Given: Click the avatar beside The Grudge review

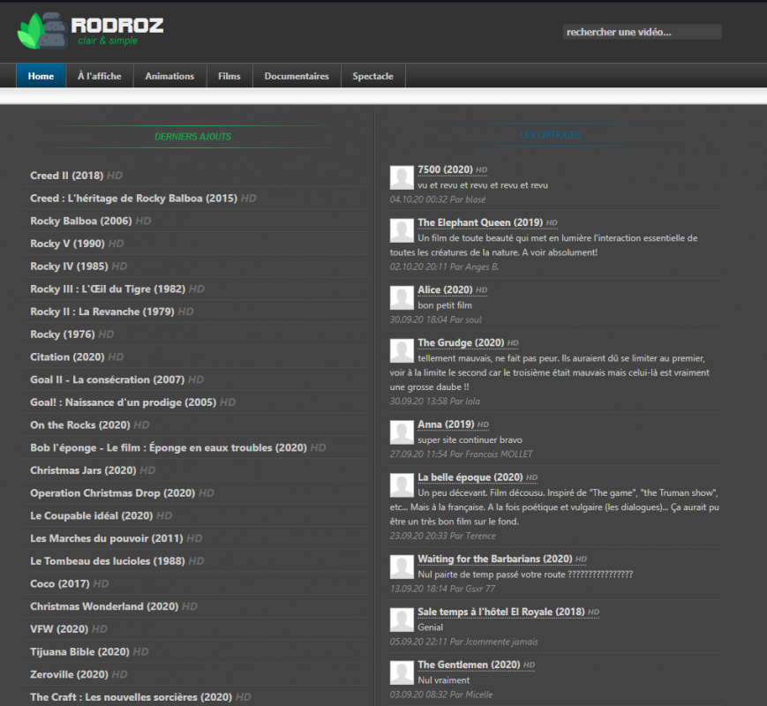Looking at the screenshot, I should [x=402, y=350].
